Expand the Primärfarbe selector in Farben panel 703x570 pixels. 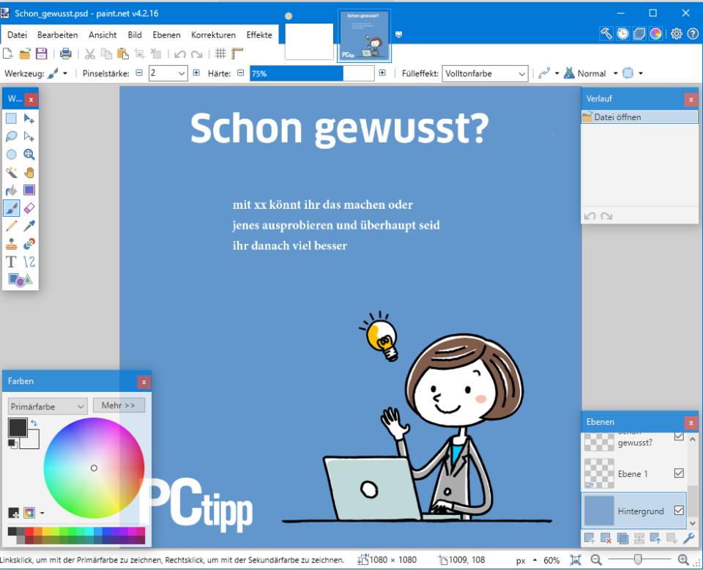click(x=81, y=405)
